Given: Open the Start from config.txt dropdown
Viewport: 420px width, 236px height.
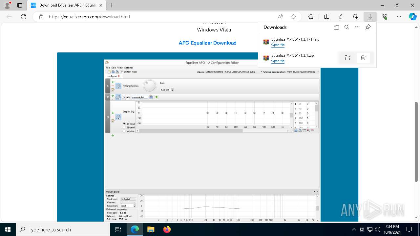Looking at the screenshot, I should coord(128,199).
